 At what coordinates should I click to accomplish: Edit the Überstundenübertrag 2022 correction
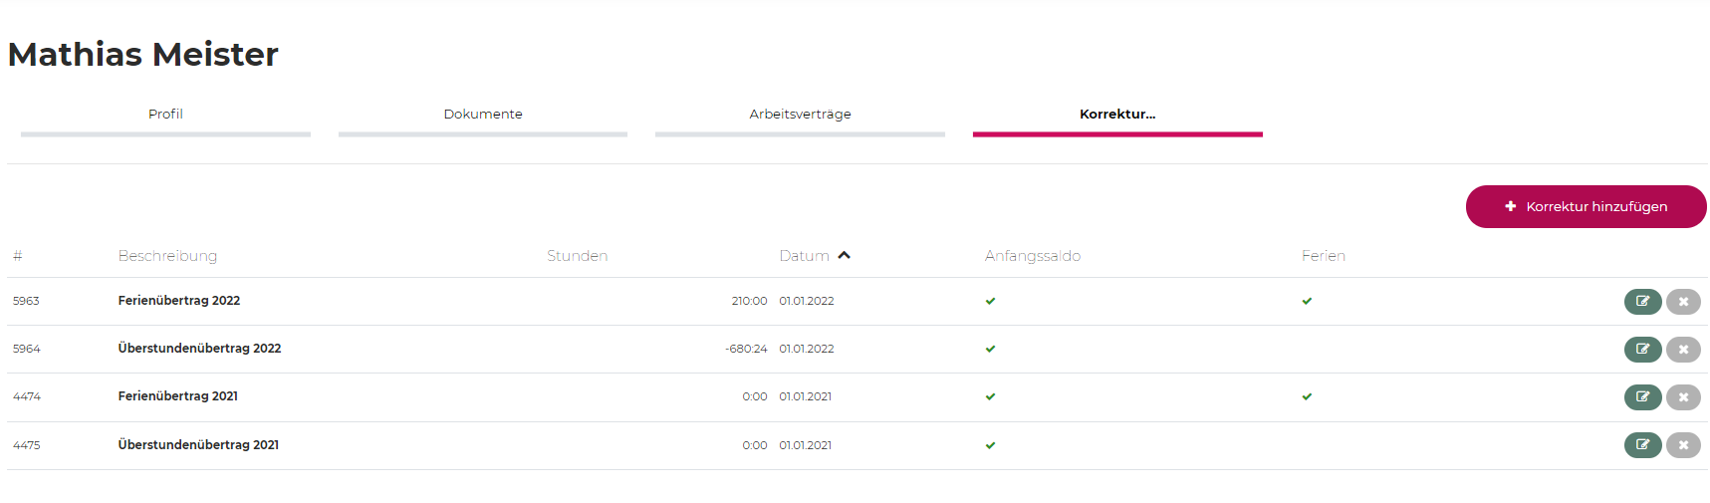coord(1642,349)
